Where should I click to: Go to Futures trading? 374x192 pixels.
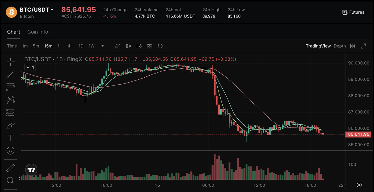tap(353, 12)
